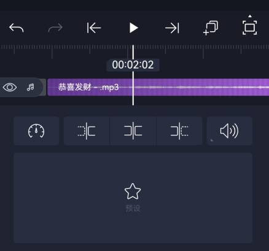269x251 pixels.
Task: Expand the small triangle above frame icon
Action: (250, 16)
